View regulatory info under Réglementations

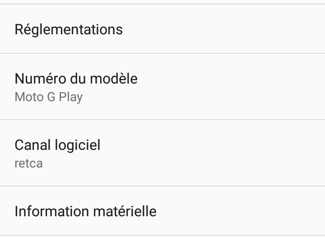click(x=162, y=29)
